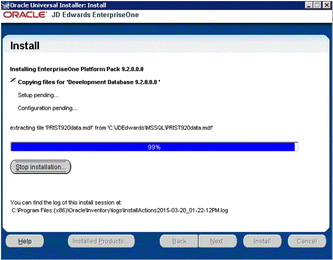The width and height of the screenshot is (333, 260).
Task: Click the ORACLE logo
Action: [x=25, y=15]
